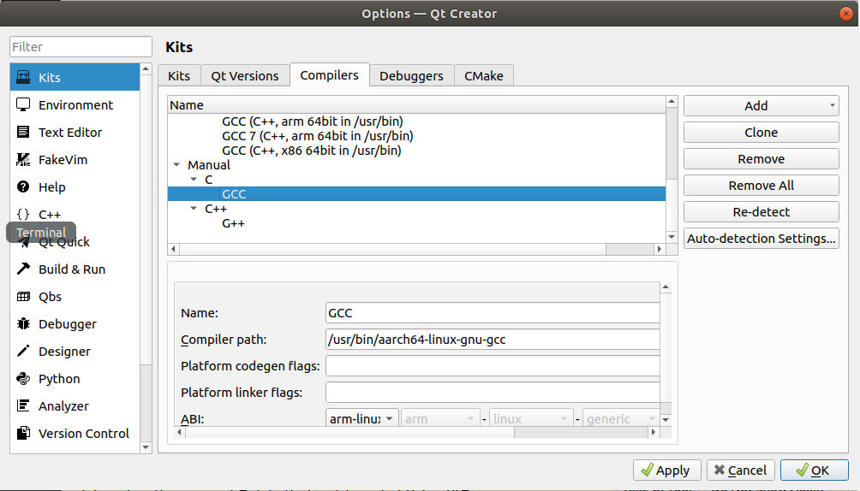Click the Compiler path input field
The width and height of the screenshot is (860, 491).
coord(493,340)
